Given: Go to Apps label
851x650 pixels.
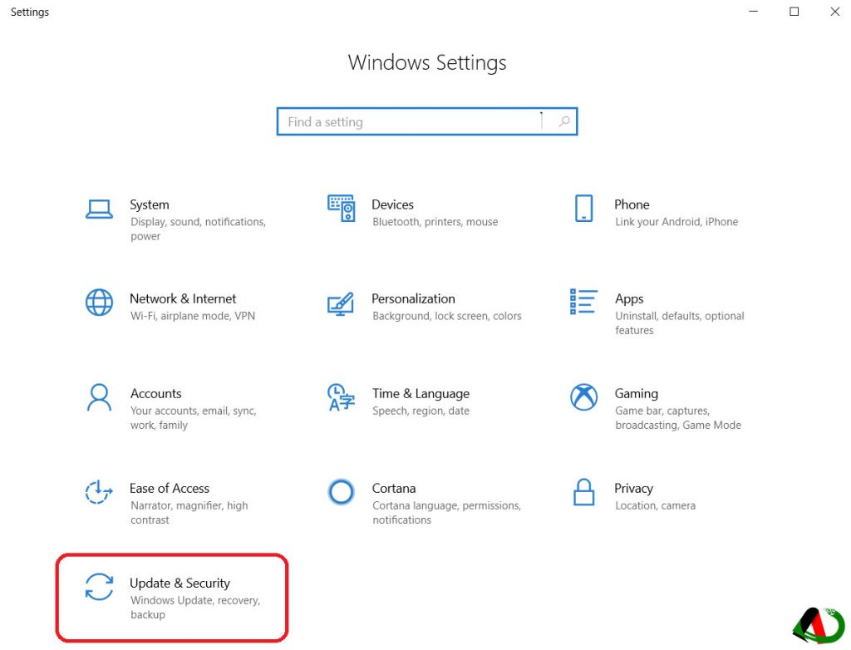Looking at the screenshot, I should (629, 299).
